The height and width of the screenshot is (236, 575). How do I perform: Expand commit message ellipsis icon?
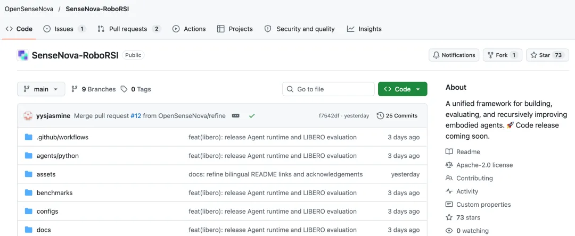coord(236,116)
